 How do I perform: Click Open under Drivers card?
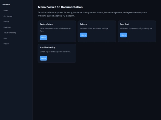[83, 35]
